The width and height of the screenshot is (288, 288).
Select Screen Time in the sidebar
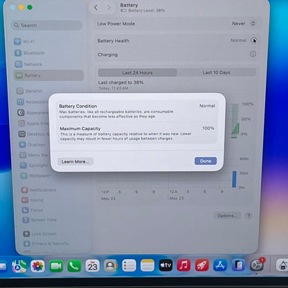pos(39,220)
